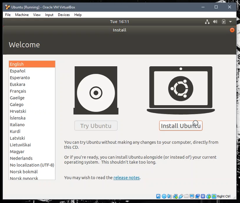
Task: Click the USB devices status icon
Action: pyautogui.click(x=181, y=196)
